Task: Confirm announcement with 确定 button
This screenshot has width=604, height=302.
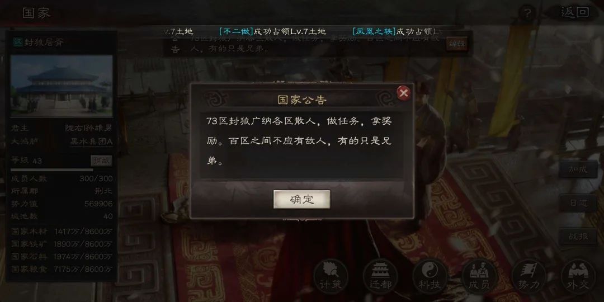Action: pyautogui.click(x=301, y=199)
